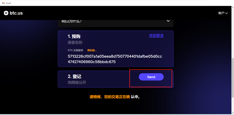Screen dimensions: 234x115
Task: Select the STX transaction ID hash text
Action: point(115,59)
